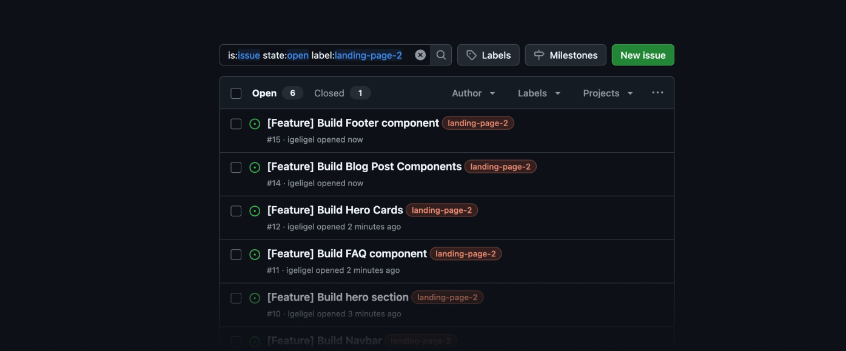Open the Milestones page button
Image resolution: width=846 pixels, height=351 pixels.
(x=565, y=55)
